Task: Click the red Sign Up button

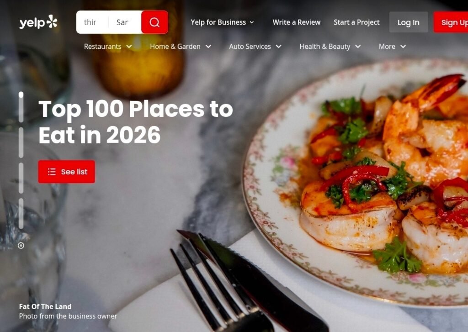Action: 451,22
